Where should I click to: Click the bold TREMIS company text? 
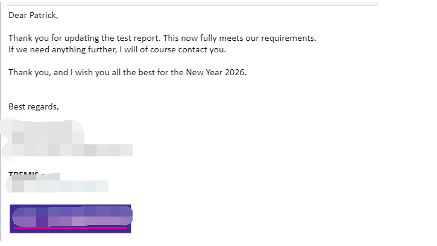pyautogui.click(x=24, y=175)
